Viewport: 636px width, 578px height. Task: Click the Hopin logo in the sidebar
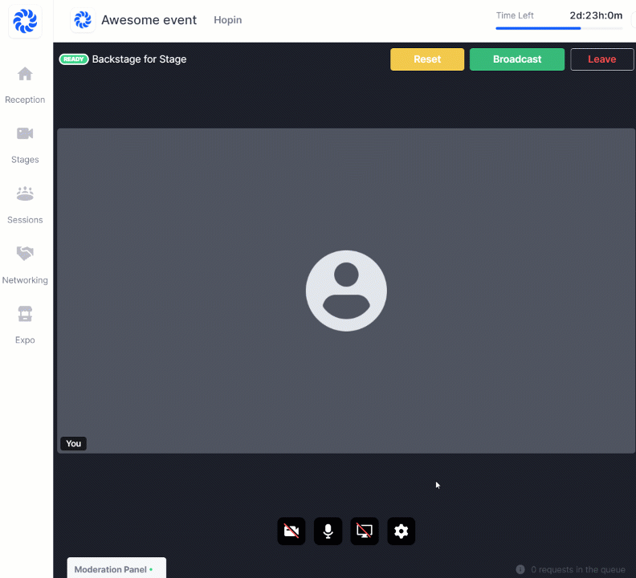[25, 21]
